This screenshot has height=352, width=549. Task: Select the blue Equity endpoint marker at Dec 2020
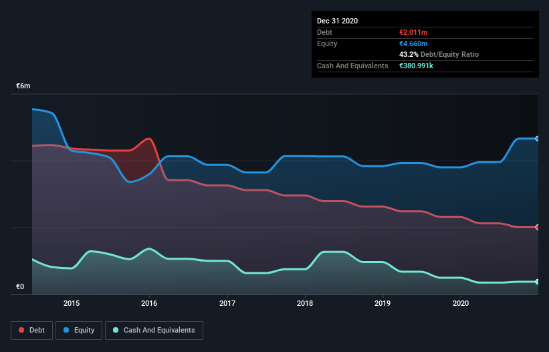coord(538,139)
